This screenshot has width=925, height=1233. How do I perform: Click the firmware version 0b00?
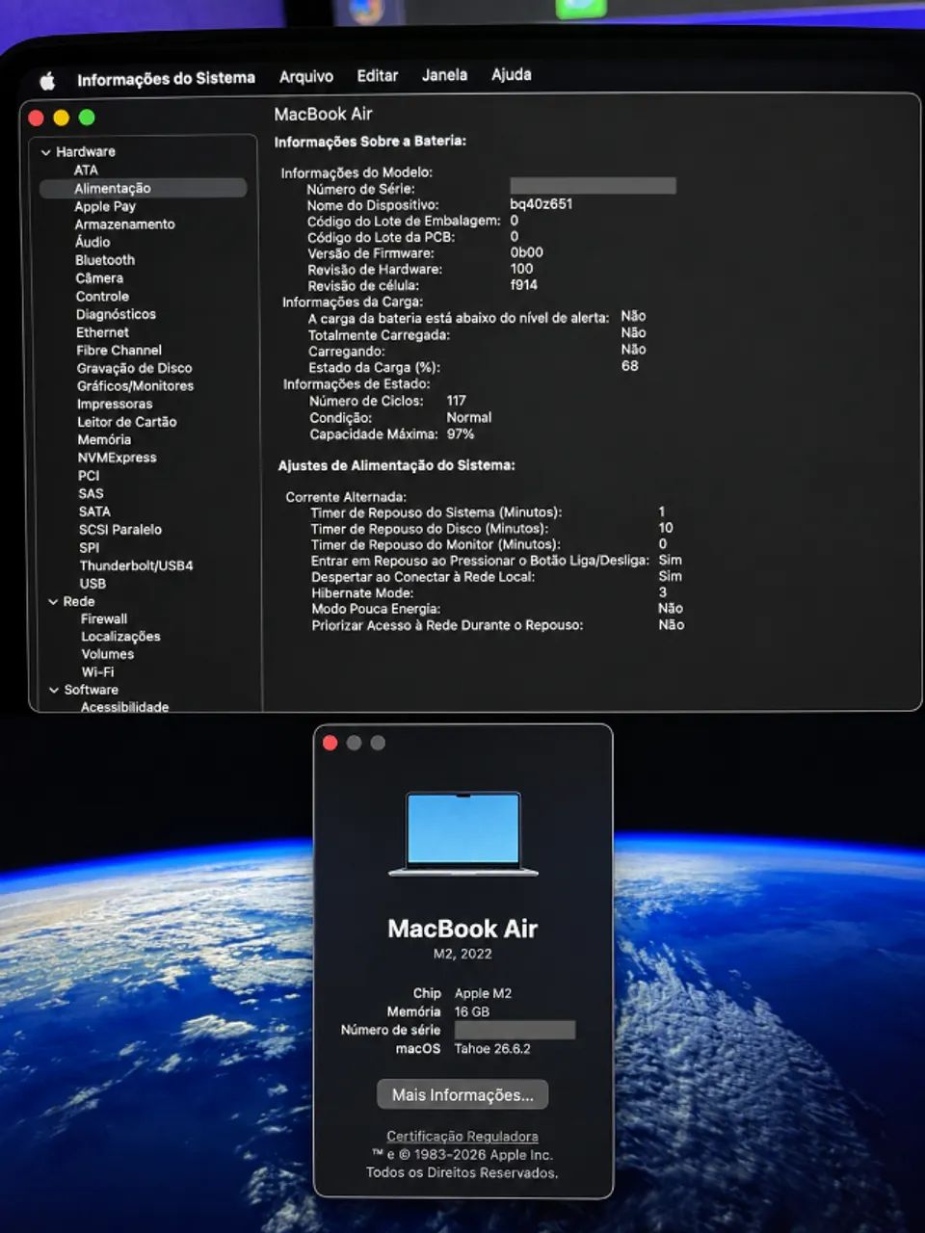[x=527, y=252]
